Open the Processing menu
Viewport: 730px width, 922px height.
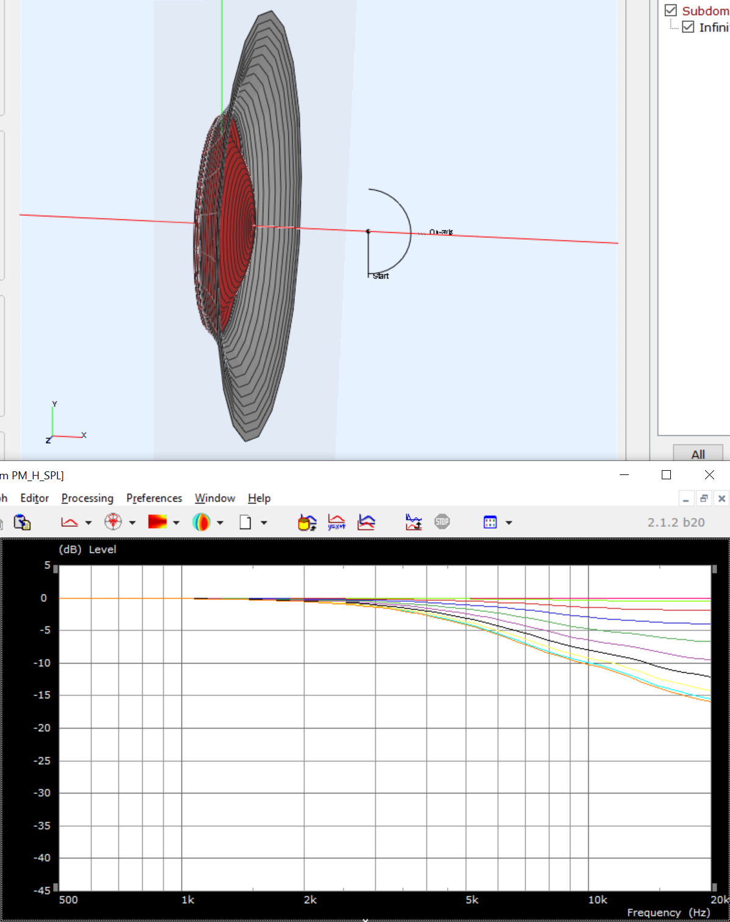click(88, 498)
